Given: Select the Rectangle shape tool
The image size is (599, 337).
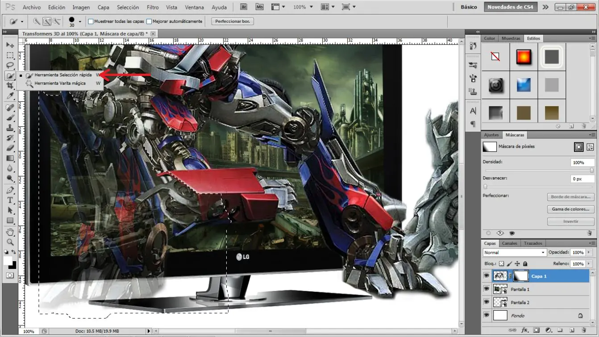Looking at the screenshot, I should click(x=10, y=221).
